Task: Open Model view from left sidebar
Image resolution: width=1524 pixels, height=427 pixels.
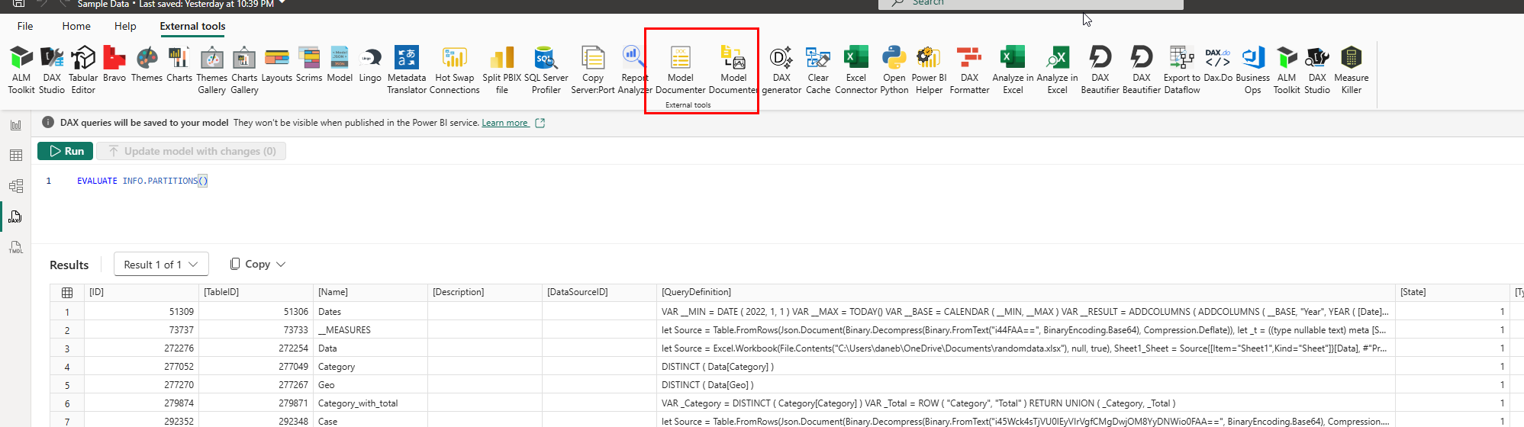Action: tap(15, 186)
